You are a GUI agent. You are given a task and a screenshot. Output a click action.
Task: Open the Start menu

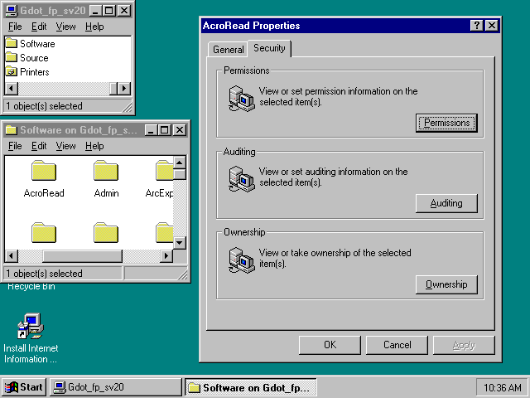[x=24, y=387]
